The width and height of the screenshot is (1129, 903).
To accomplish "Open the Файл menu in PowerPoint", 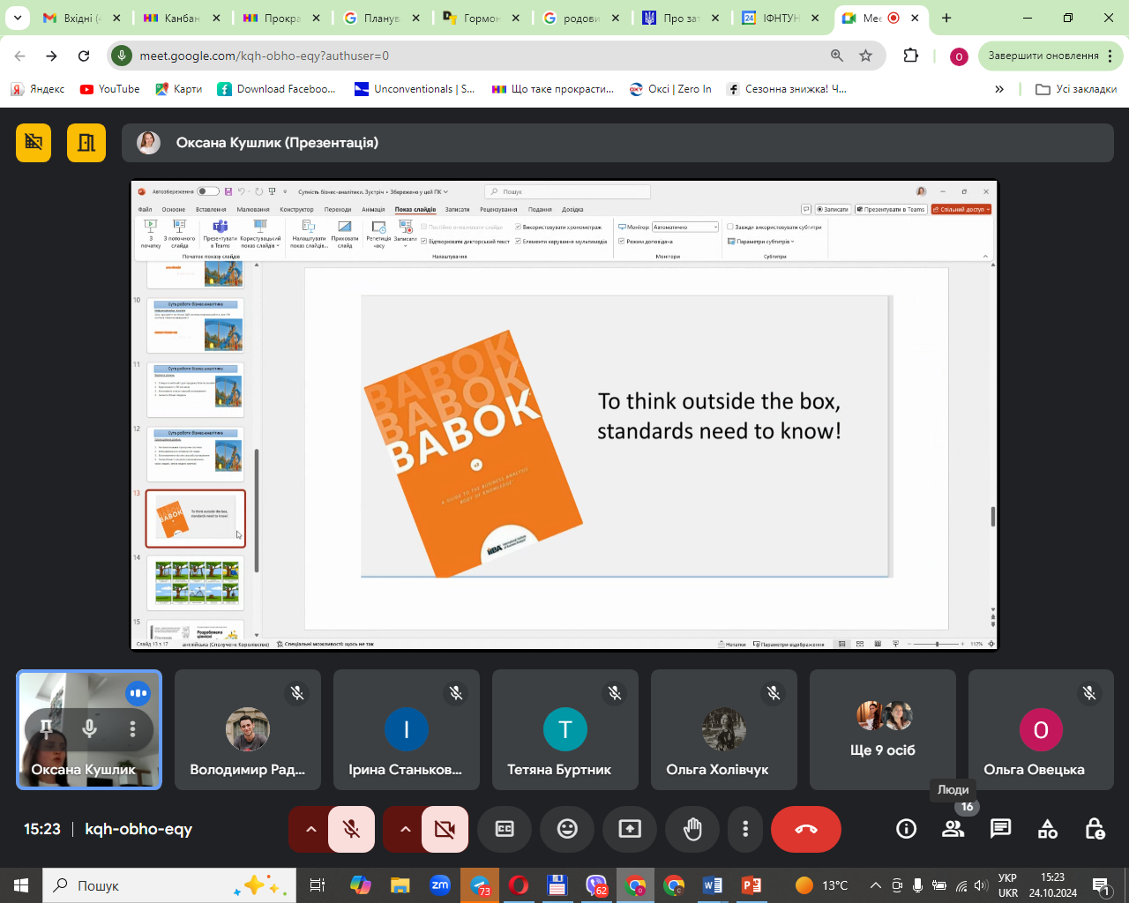I will [x=146, y=209].
